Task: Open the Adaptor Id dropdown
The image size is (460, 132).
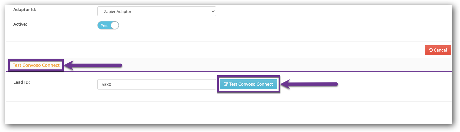Action: coord(157,12)
